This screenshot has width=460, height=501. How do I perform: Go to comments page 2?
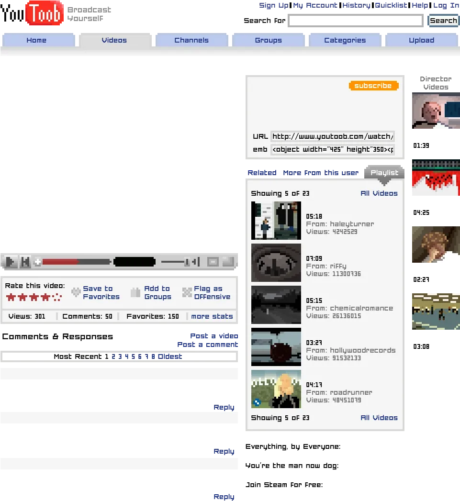[113, 356]
